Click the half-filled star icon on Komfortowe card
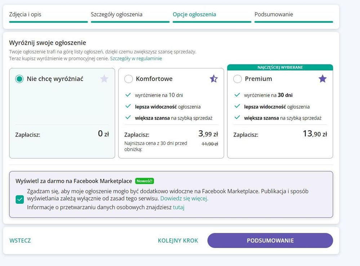Image resolution: width=360 pixels, height=266 pixels. pyautogui.click(x=214, y=79)
